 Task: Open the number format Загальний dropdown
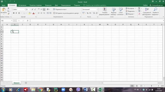click(x=97, y=9)
